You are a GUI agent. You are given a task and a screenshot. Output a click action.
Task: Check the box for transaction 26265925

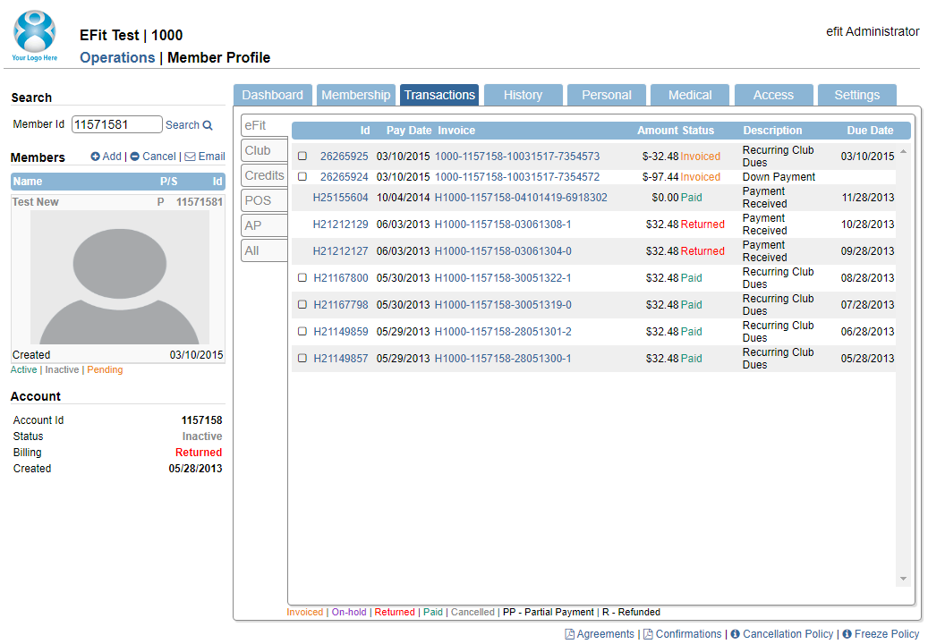tap(302, 157)
